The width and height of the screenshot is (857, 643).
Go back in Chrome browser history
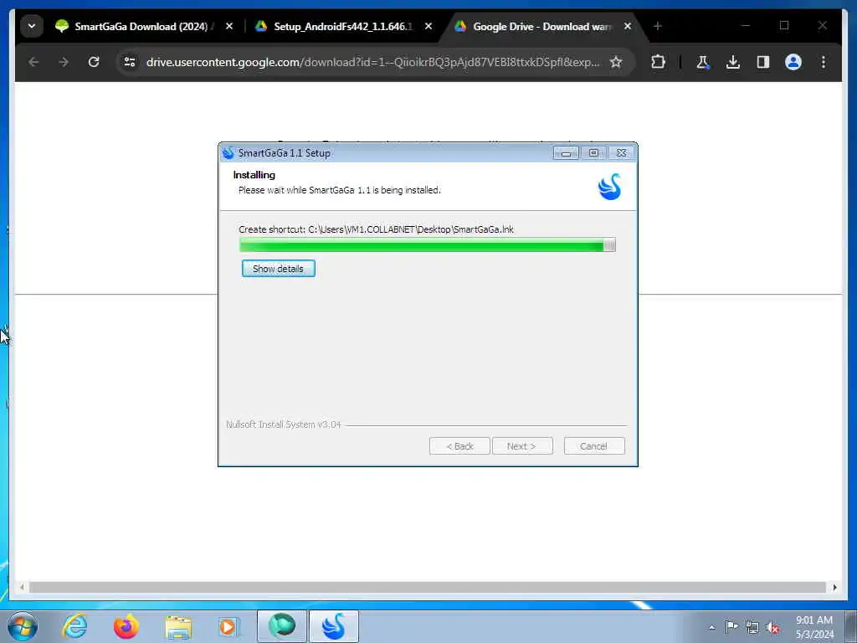point(33,62)
